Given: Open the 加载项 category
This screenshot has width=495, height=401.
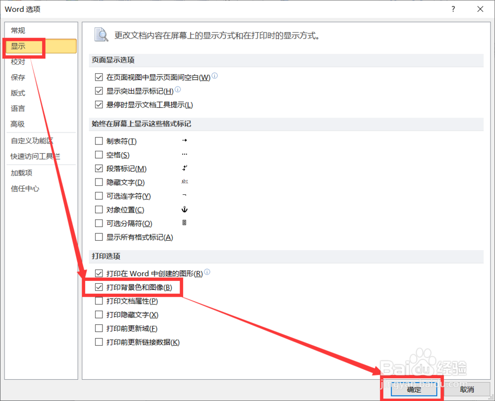Looking at the screenshot, I should pos(21,173).
